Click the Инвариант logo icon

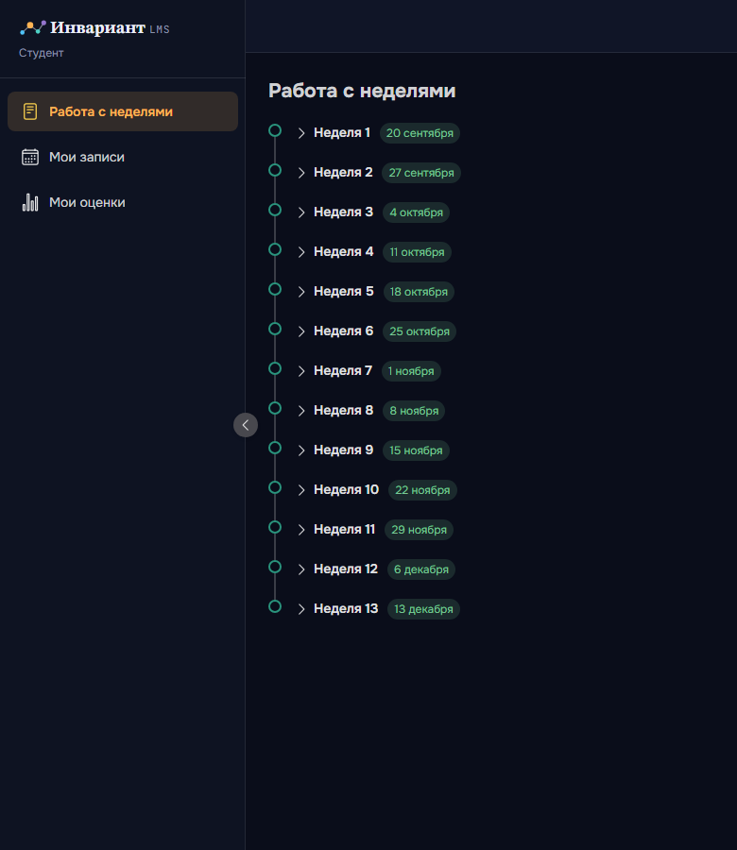click(x=32, y=27)
